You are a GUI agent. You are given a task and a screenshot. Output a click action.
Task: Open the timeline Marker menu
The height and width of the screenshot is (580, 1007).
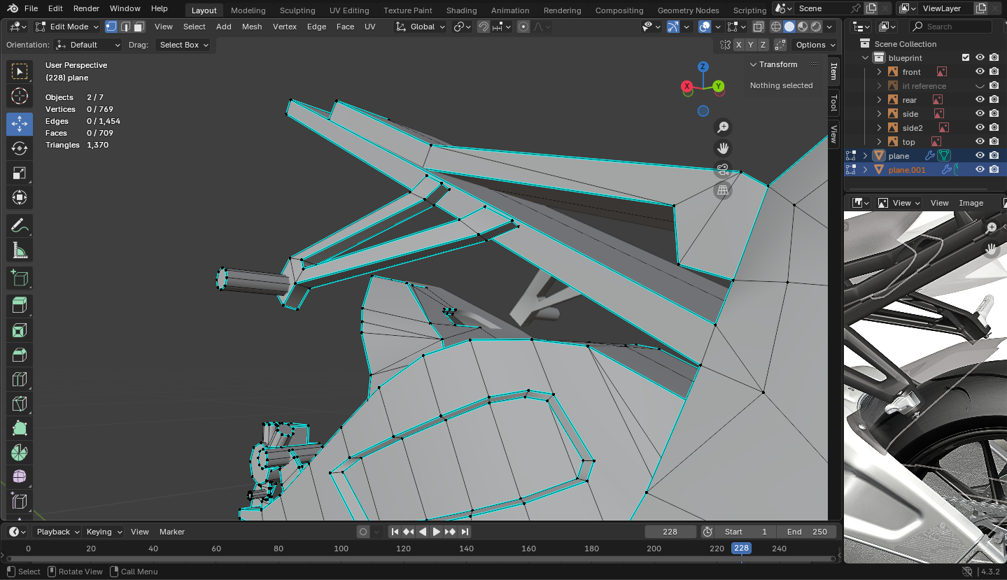[172, 532]
